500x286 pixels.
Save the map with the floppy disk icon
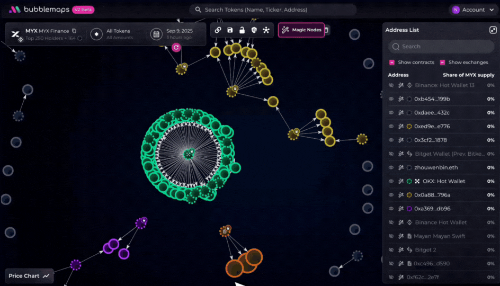tap(230, 30)
